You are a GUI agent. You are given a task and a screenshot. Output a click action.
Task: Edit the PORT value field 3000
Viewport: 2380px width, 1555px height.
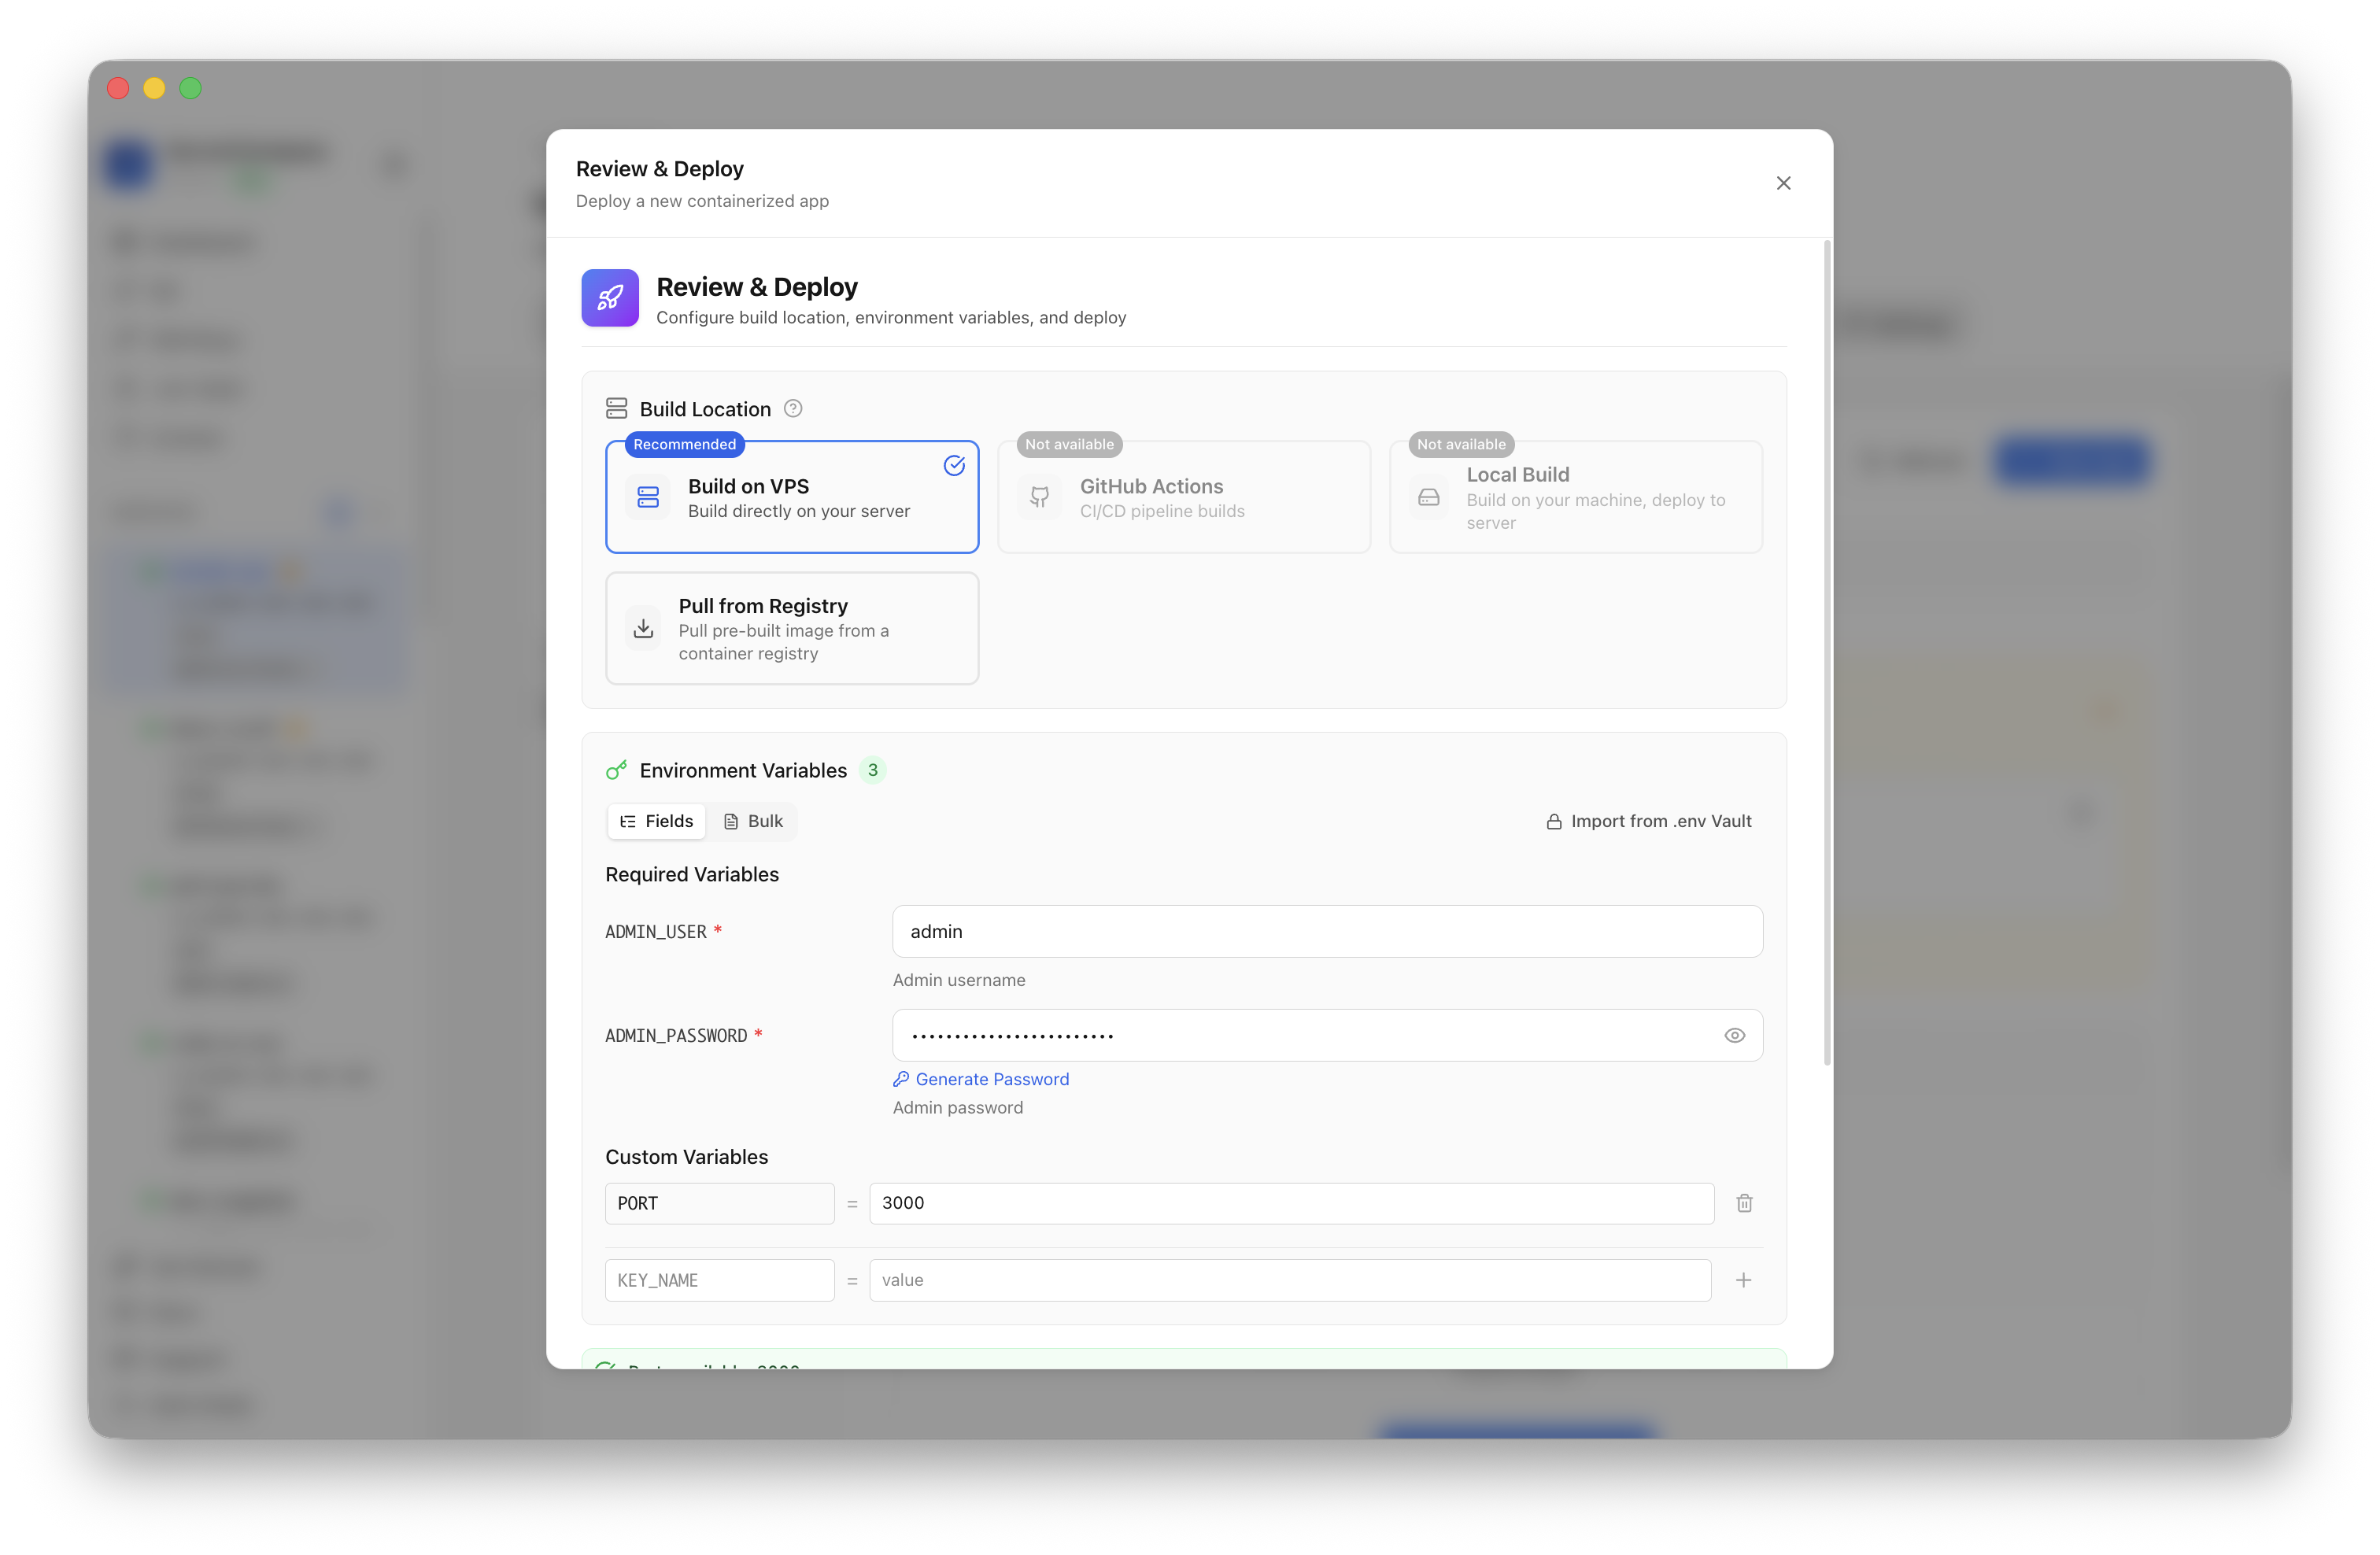(x=1292, y=1203)
